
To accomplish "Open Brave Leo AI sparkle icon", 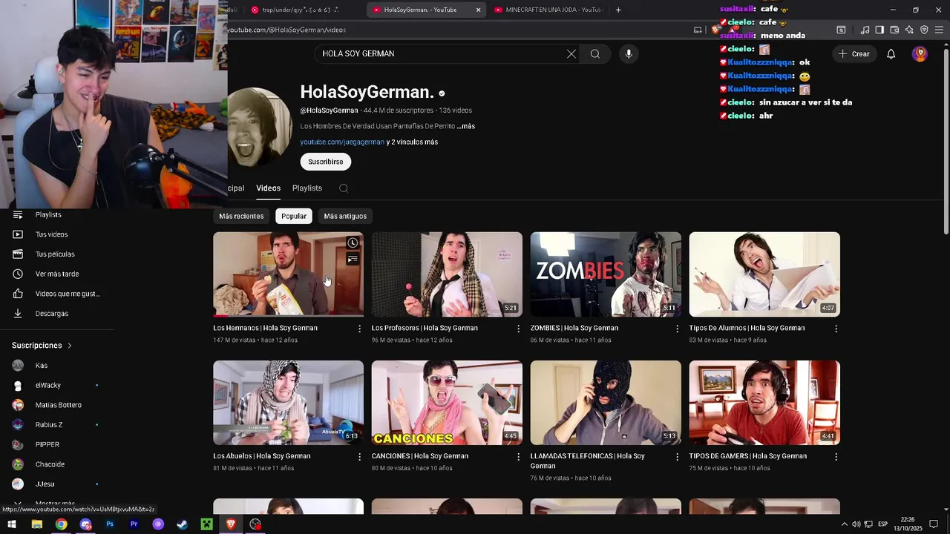I will (909, 30).
